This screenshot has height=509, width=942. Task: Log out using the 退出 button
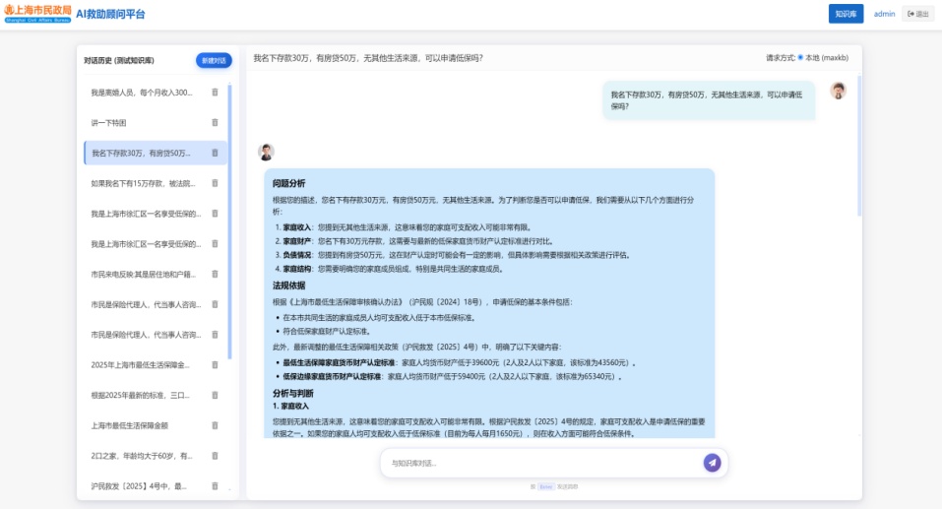click(x=917, y=14)
